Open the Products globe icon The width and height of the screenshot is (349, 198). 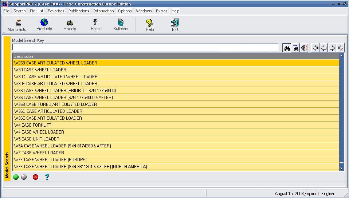tap(44, 25)
